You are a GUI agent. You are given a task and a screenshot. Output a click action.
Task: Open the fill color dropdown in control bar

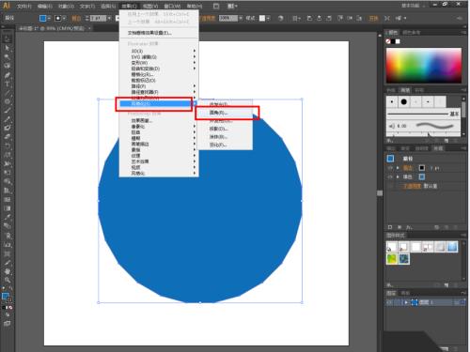pyautogui.click(x=49, y=18)
